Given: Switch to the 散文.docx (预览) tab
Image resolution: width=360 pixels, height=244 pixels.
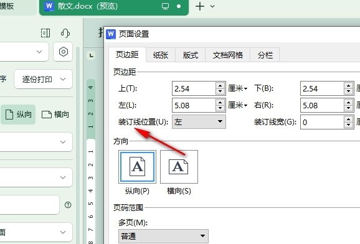Looking at the screenshot, I should (114, 7).
